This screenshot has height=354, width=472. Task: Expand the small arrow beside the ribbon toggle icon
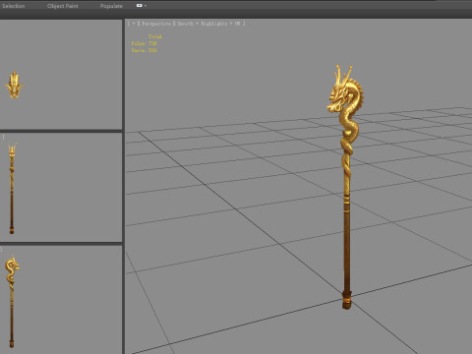[146, 5]
